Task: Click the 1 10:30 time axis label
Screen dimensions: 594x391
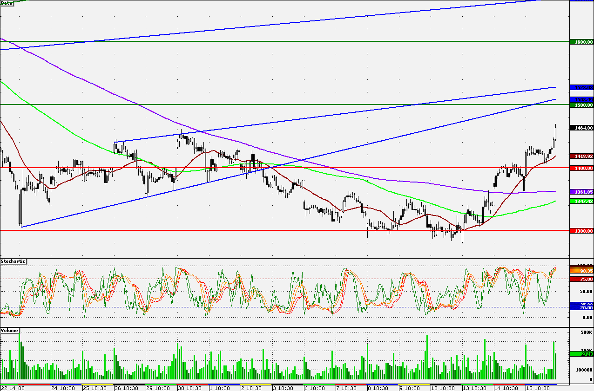Action: (221, 388)
